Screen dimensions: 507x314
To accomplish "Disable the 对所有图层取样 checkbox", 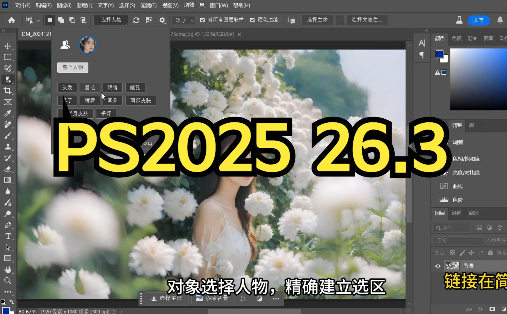I will 202,20.
